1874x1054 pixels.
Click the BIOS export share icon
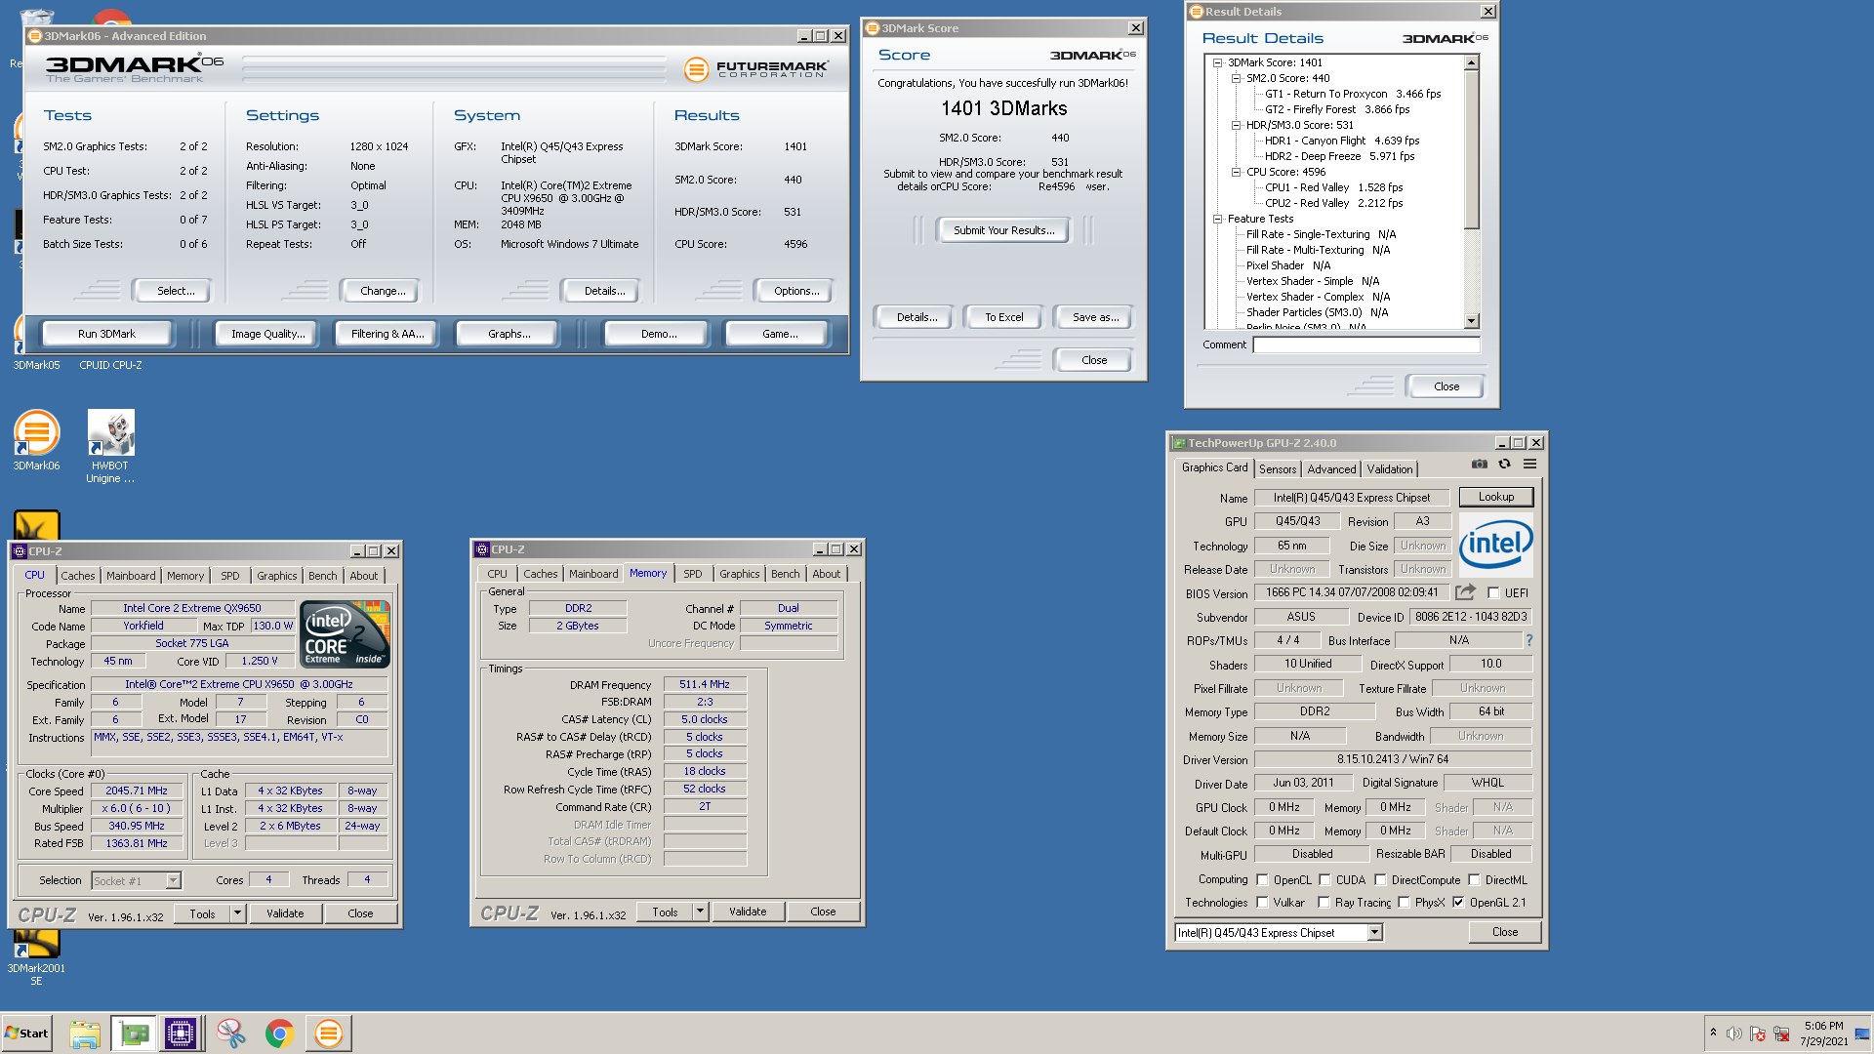click(1465, 592)
